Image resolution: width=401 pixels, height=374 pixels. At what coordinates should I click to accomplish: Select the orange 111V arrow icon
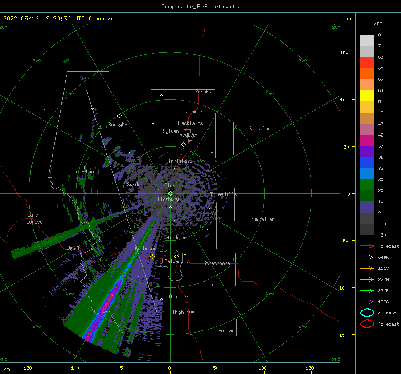click(367, 268)
